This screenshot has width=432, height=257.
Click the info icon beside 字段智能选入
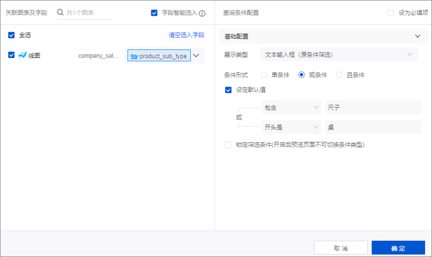point(202,13)
